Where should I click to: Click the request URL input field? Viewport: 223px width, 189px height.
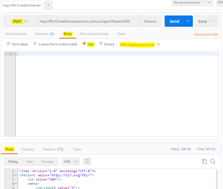[x=87, y=21]
